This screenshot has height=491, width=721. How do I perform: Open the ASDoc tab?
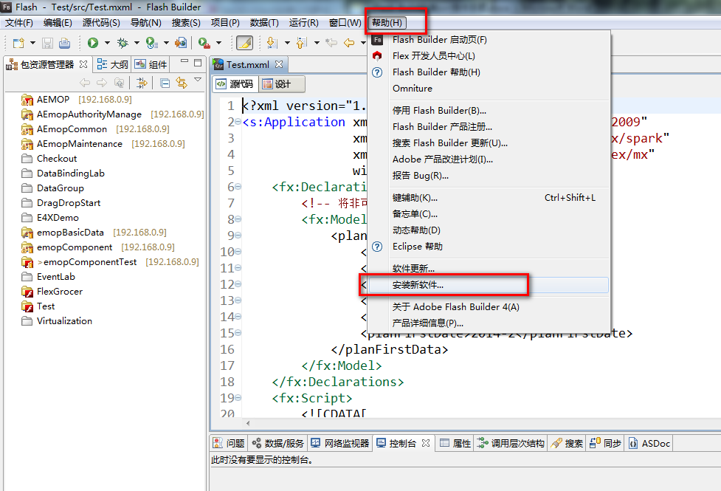pyautogui.click(x=649, y=443)
